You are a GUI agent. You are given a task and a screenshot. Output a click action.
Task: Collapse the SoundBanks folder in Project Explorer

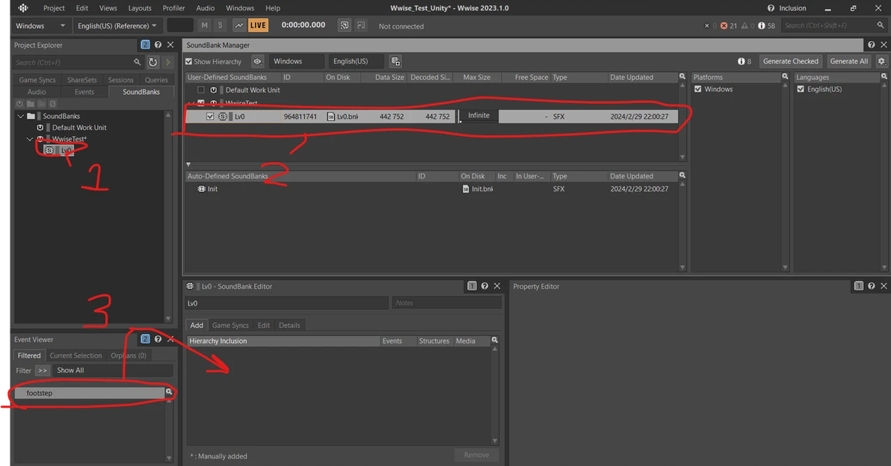21,116
